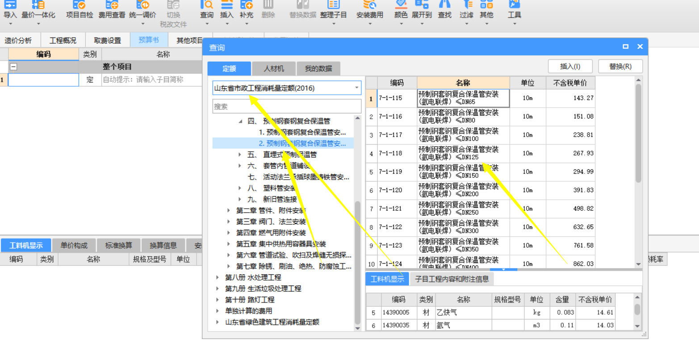The height and width of the screenshot is (348, 699).
Task: Open 子目工程内容和附注信息 tab
Action: click(452, 279)
